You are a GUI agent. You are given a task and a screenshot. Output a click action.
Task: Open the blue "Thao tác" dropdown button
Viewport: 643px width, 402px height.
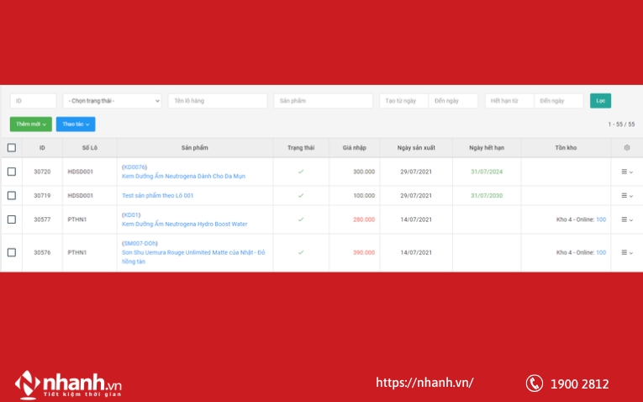76,124
